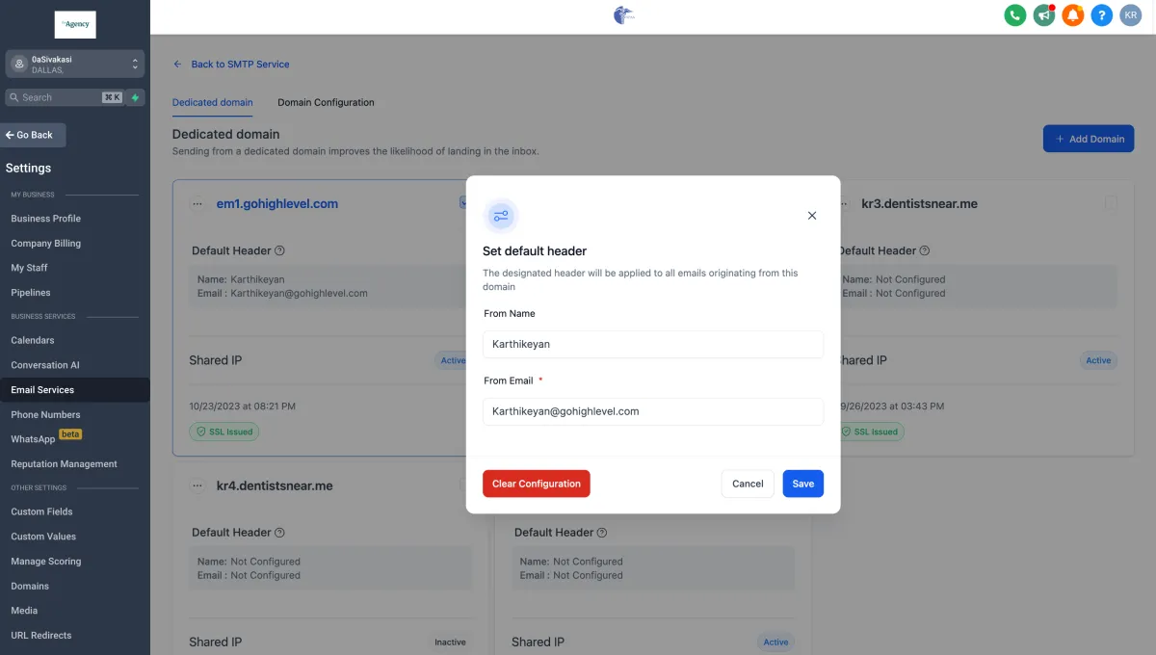Open Manage Scoring settings
Screen dimensions: 1156x655
46,562
